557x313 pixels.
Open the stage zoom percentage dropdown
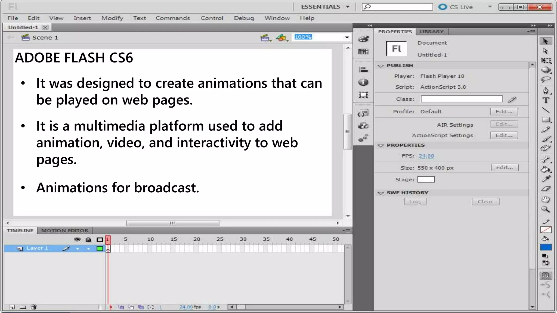(x=347, y=37)
